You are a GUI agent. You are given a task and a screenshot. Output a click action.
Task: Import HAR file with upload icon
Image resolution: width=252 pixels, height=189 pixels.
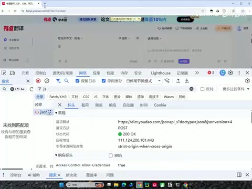(x=178, y=81)
